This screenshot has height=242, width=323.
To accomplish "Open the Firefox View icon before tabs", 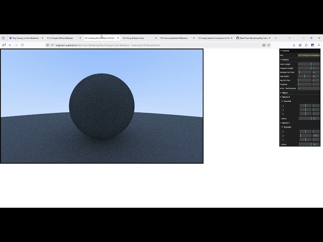I will click(4, 38).
